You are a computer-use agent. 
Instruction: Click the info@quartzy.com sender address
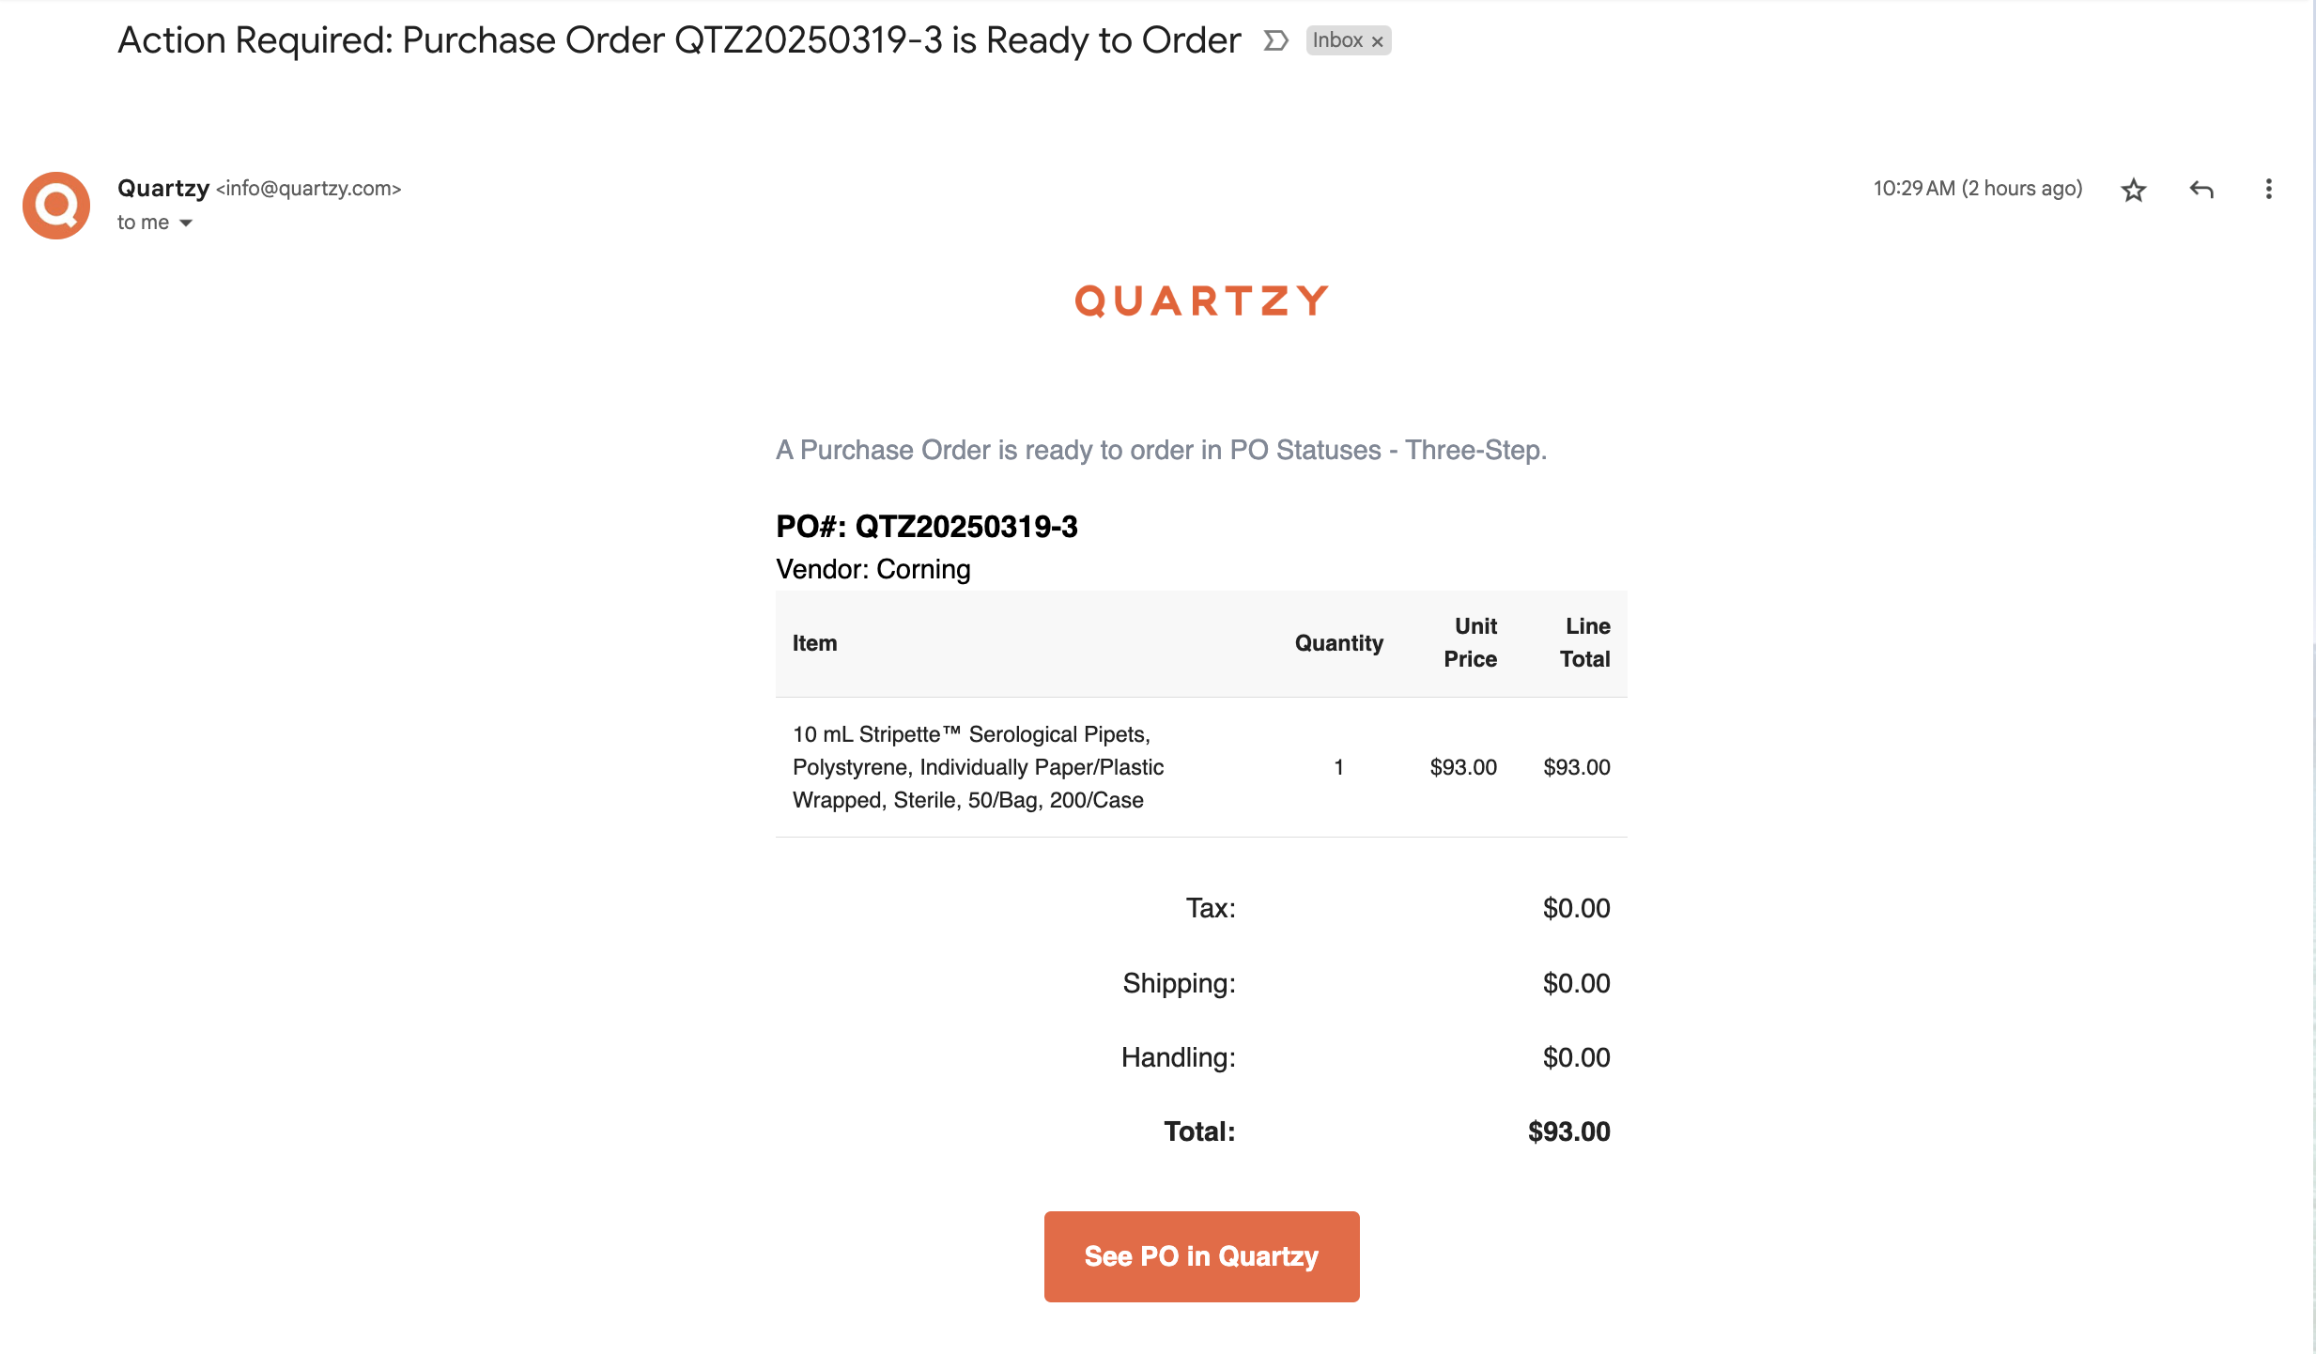[309, 188]
